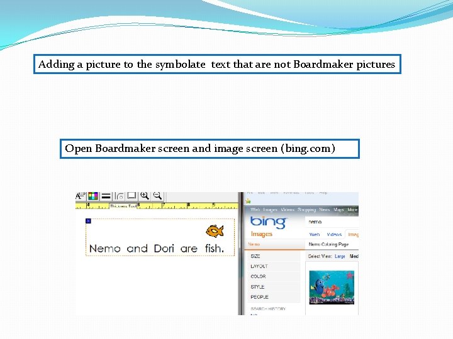Select the Symbolate text tool in Boardmaker
453x339 pixels.
point(81,196)
